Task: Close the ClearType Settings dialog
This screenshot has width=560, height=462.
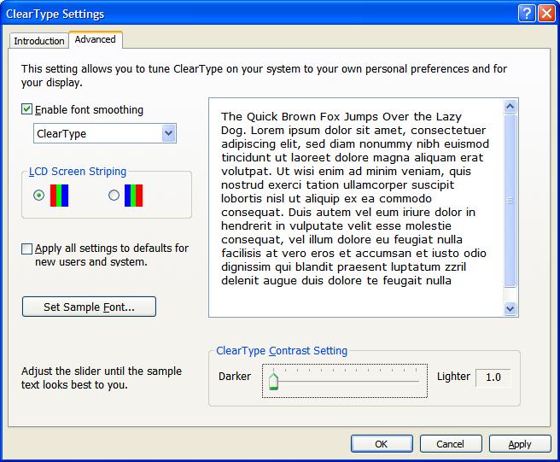Action: tap(546, 14)
